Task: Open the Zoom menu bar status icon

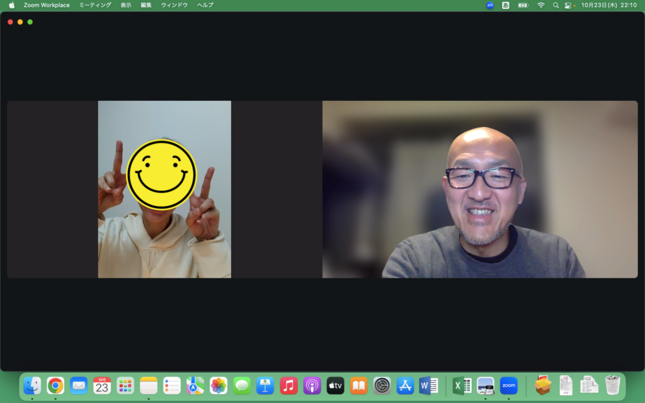Action: click(490, 5)
